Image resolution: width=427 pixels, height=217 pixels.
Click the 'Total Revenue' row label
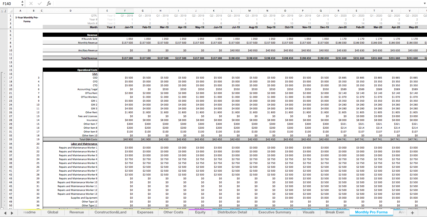pos(89,58)
